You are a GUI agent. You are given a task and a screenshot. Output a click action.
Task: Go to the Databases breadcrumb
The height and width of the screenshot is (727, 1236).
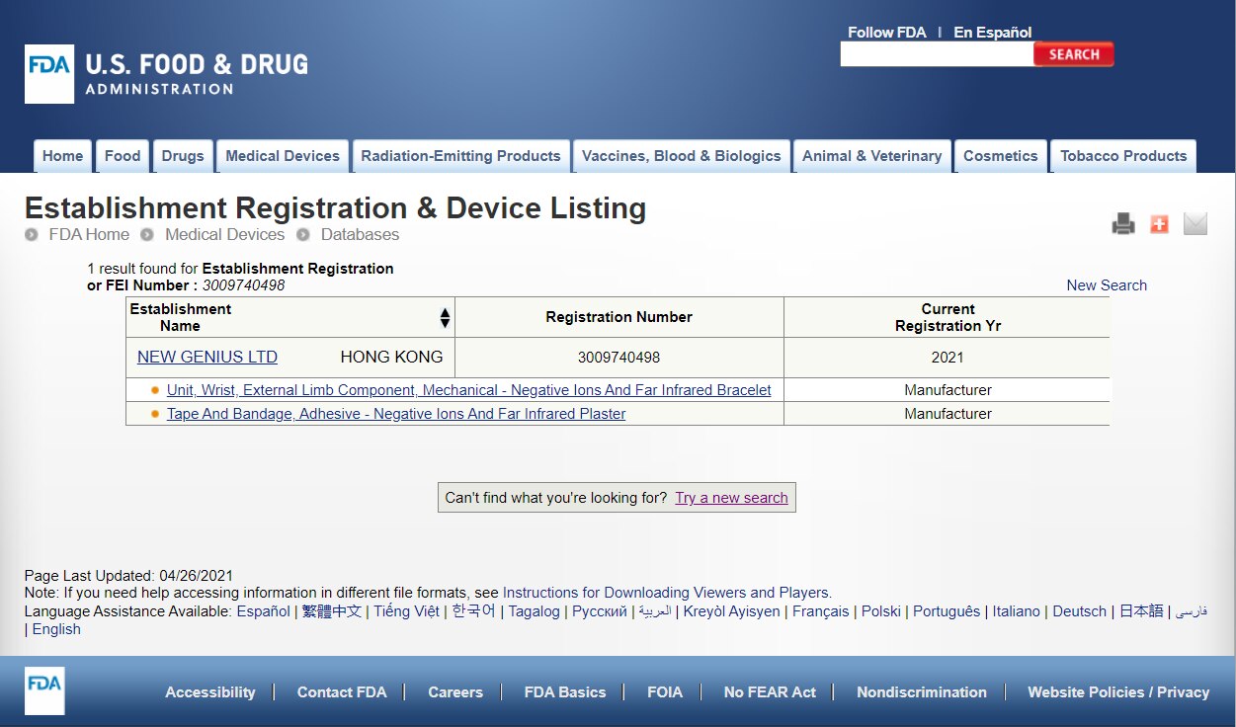coord(360,235)
